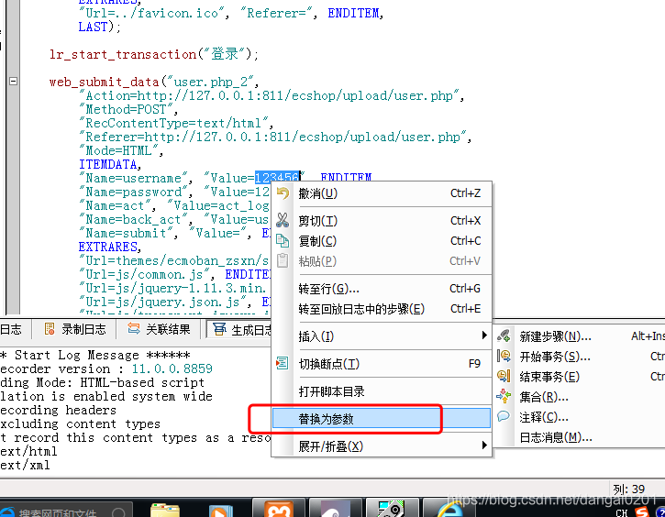Undo via the 撤消(U) menu entry
Viewport: 665px width, 517px height.
pyautogui.click(x=382, y=193)
